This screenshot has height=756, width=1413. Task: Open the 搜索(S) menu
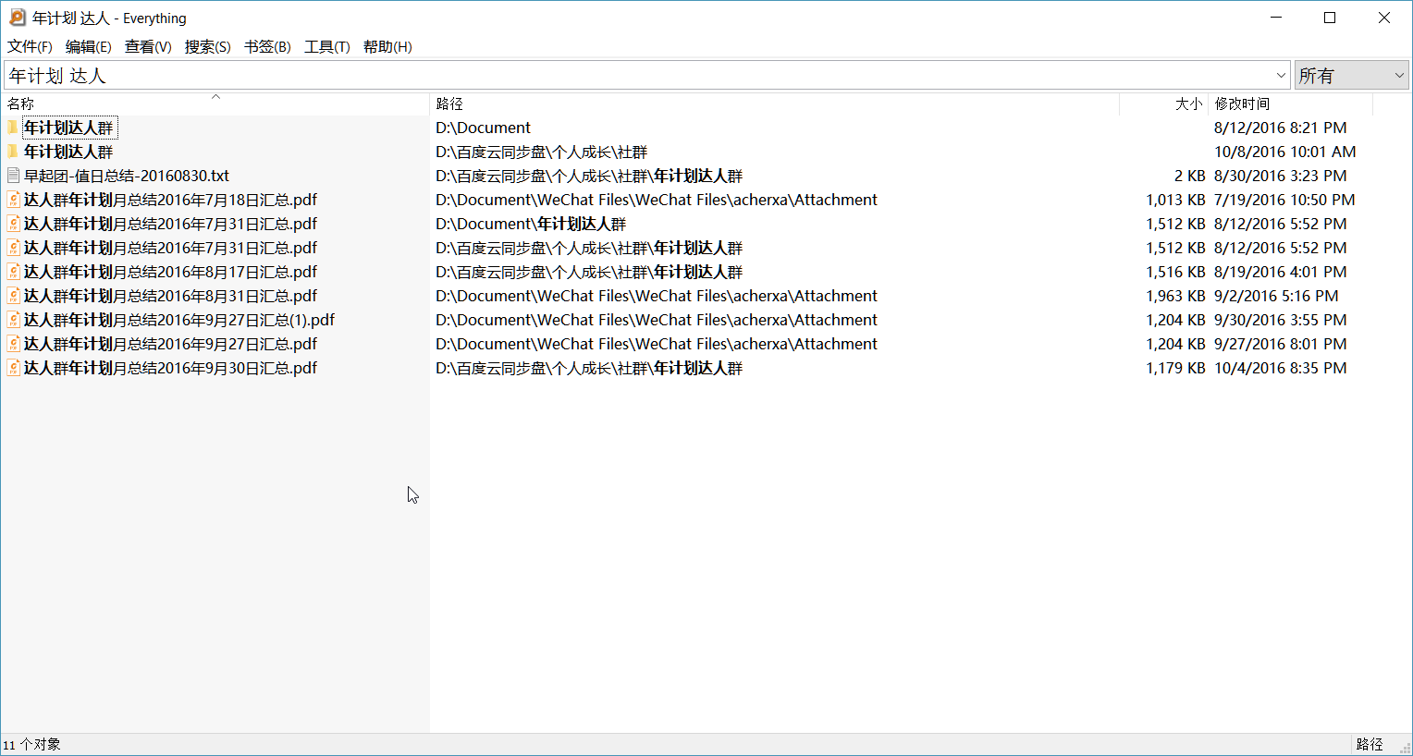(207, 46)
